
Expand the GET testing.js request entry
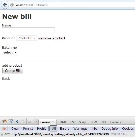click(2, 134)
